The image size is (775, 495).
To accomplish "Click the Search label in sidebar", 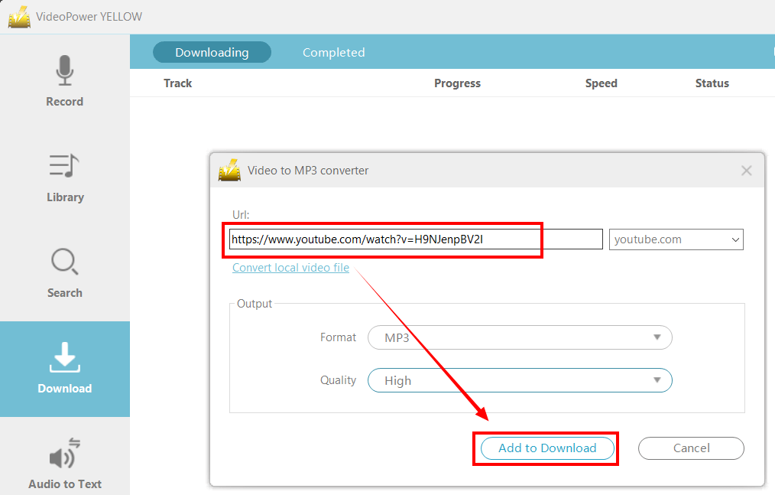I will (65, 293).
